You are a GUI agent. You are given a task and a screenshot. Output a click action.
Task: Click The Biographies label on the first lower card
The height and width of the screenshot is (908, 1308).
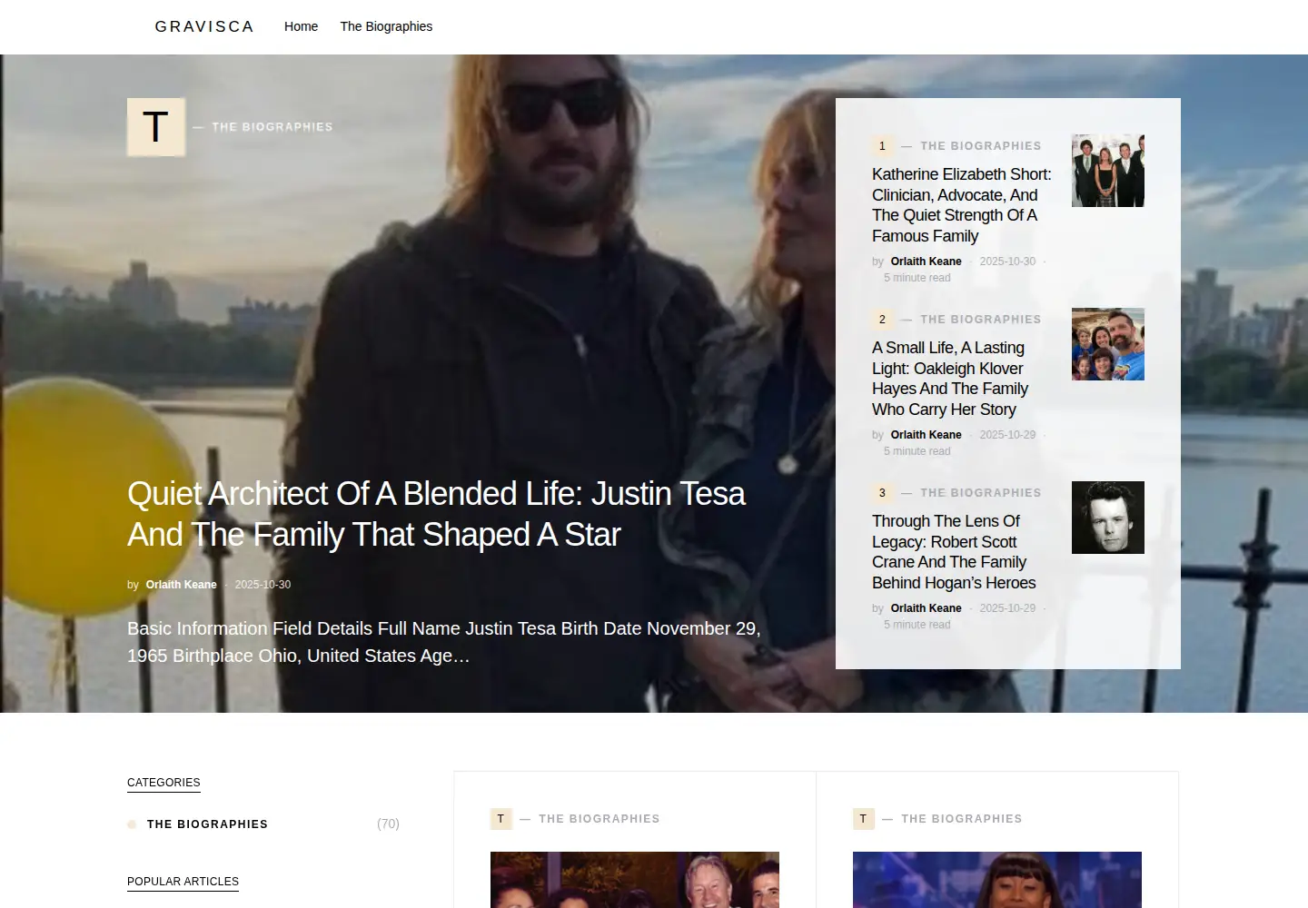tap(599, 819)
